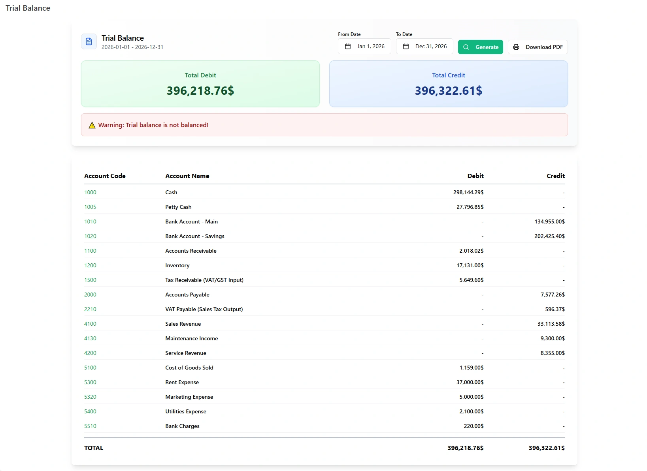
Task: Select the Petty Cash account name
Action: tap(178, 207)
